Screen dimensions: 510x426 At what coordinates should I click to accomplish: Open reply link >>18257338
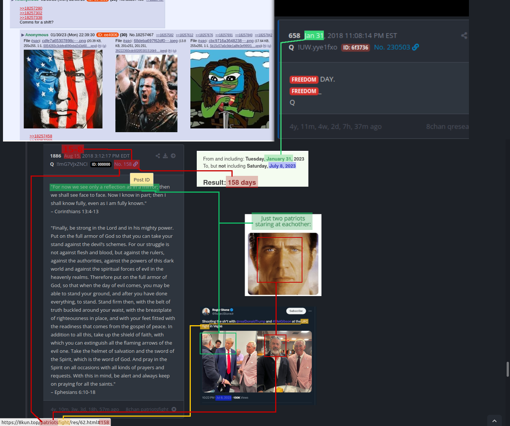31,18
